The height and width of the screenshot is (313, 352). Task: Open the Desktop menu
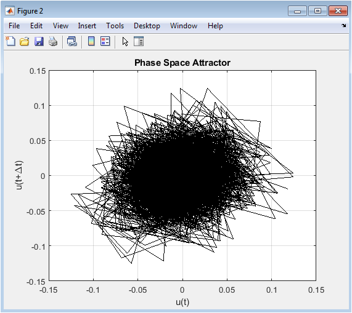point(147,26)
